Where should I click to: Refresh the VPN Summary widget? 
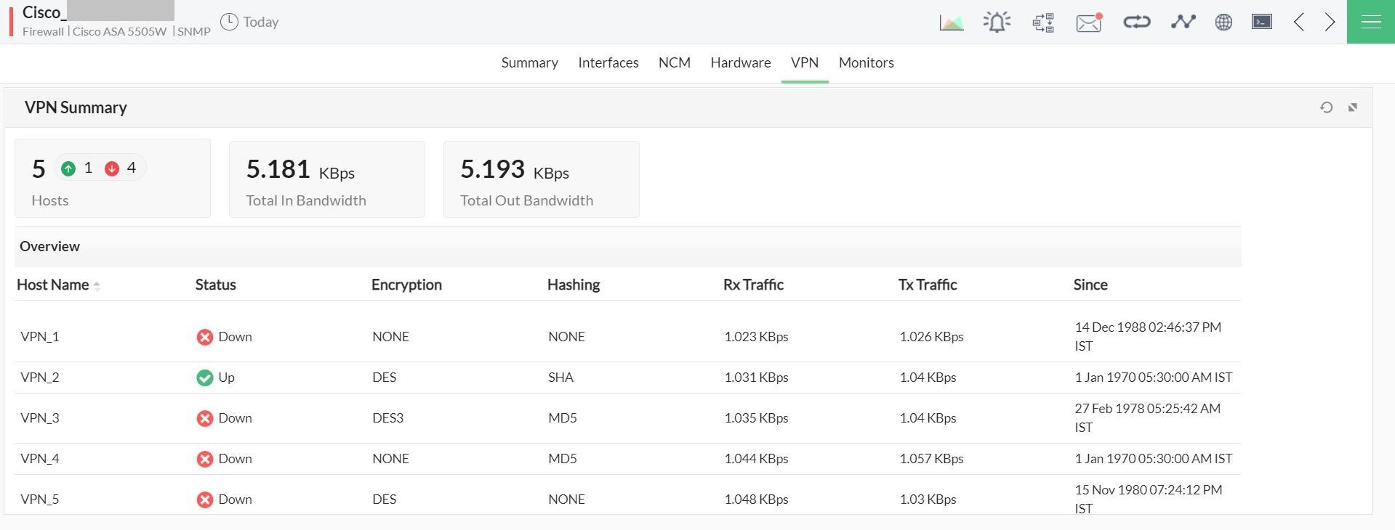click(x=1326, y=107)
